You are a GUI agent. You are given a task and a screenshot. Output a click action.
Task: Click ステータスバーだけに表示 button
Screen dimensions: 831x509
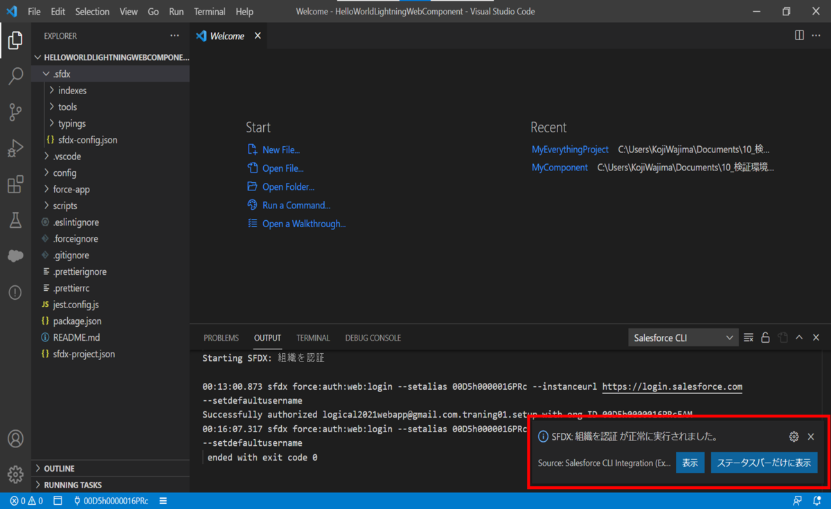[764, 463]
